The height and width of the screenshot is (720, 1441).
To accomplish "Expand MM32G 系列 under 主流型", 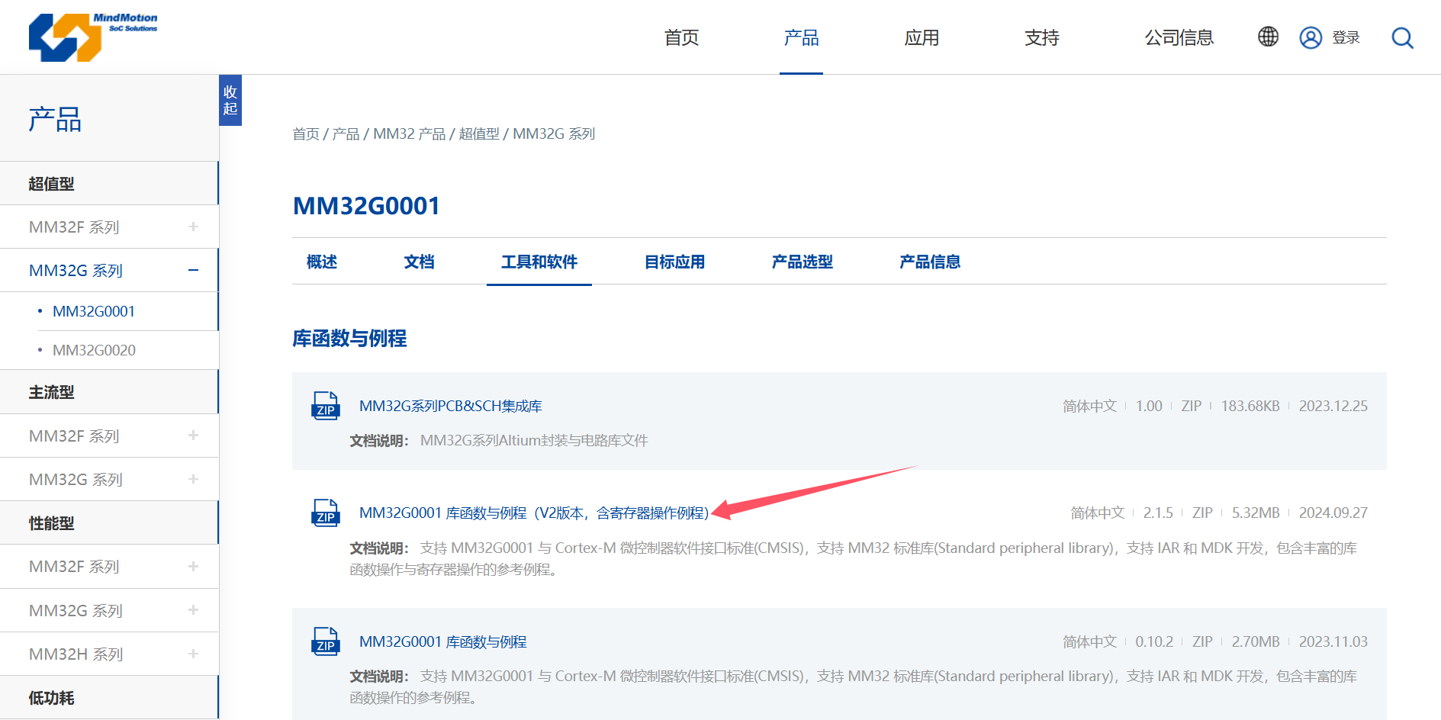I will [193, 480].
